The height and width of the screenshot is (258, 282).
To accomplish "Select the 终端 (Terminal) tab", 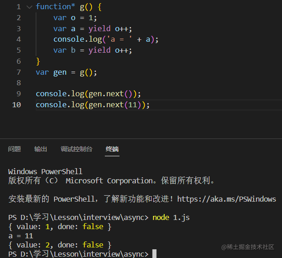I will 112,149.
